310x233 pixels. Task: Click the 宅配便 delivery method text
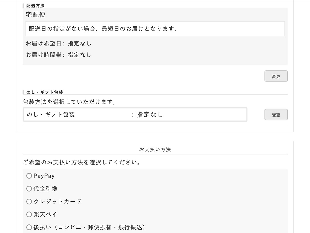click(36, 15)
